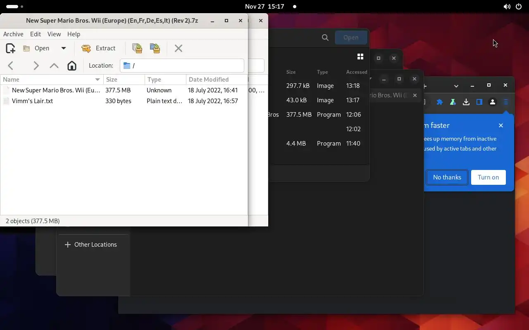The image size is (529, 330).
Task: Click the Plain text type cell
Action: tap(164, 101)
